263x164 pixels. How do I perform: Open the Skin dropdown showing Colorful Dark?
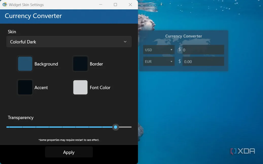(x=69, y=42)
